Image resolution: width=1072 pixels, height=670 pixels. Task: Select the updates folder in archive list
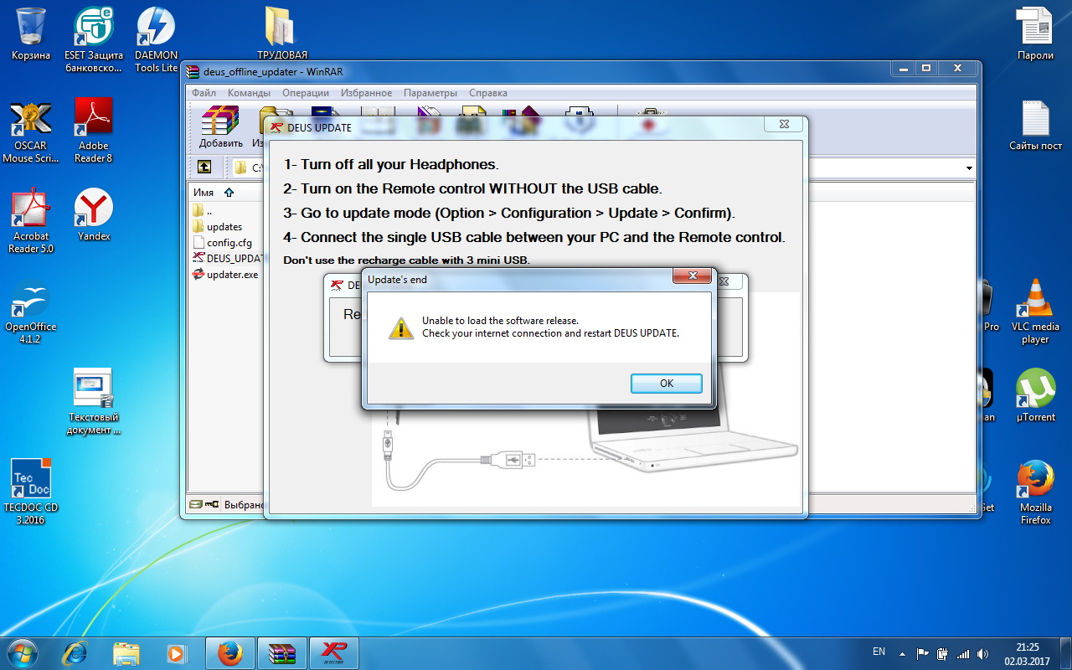click(224, 226)
